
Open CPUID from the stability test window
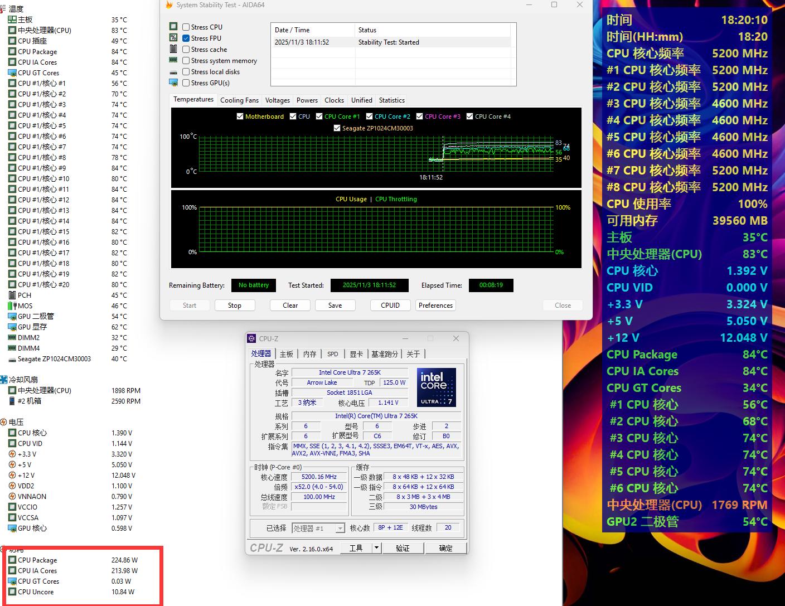click(390, 306)
